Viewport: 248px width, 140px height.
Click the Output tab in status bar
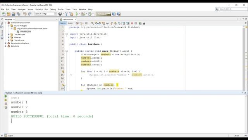(9, 136)
